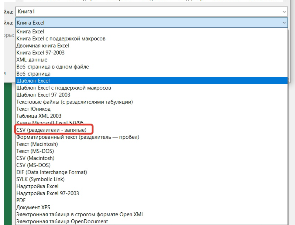This screenshot has height=225, width=295.
Task: Pick Электронная таблица в строгом формате Open XML
Action: [x=152, y=215]
